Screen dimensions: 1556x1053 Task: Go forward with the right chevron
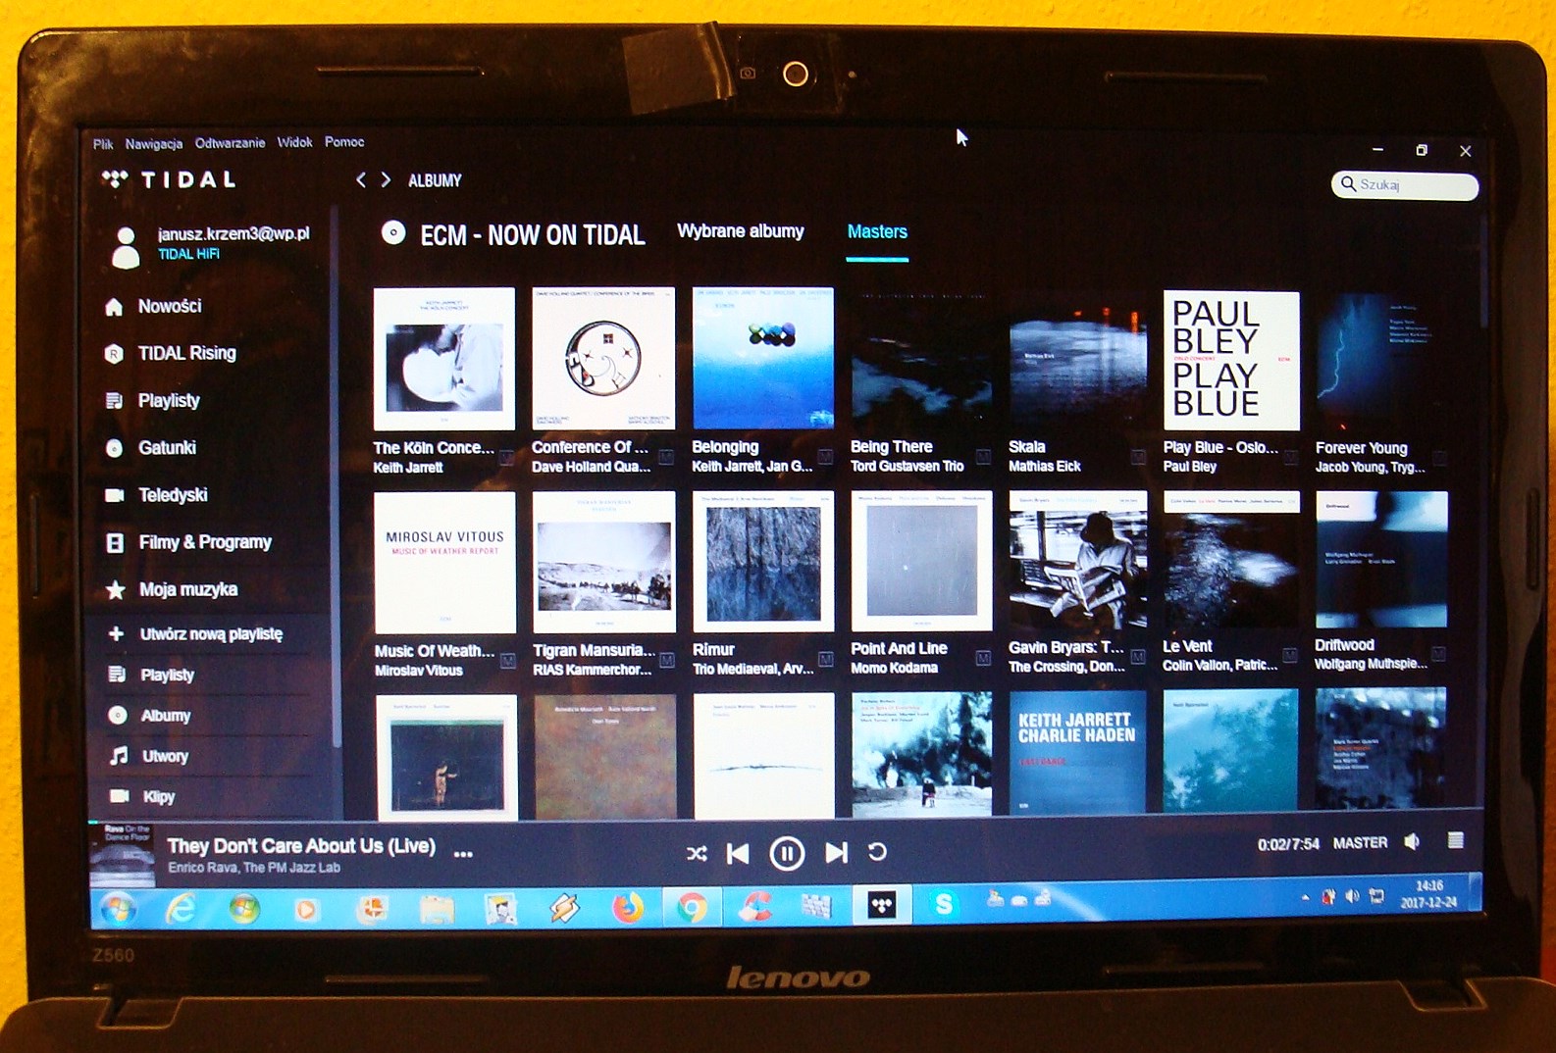(x=386, y=179)
